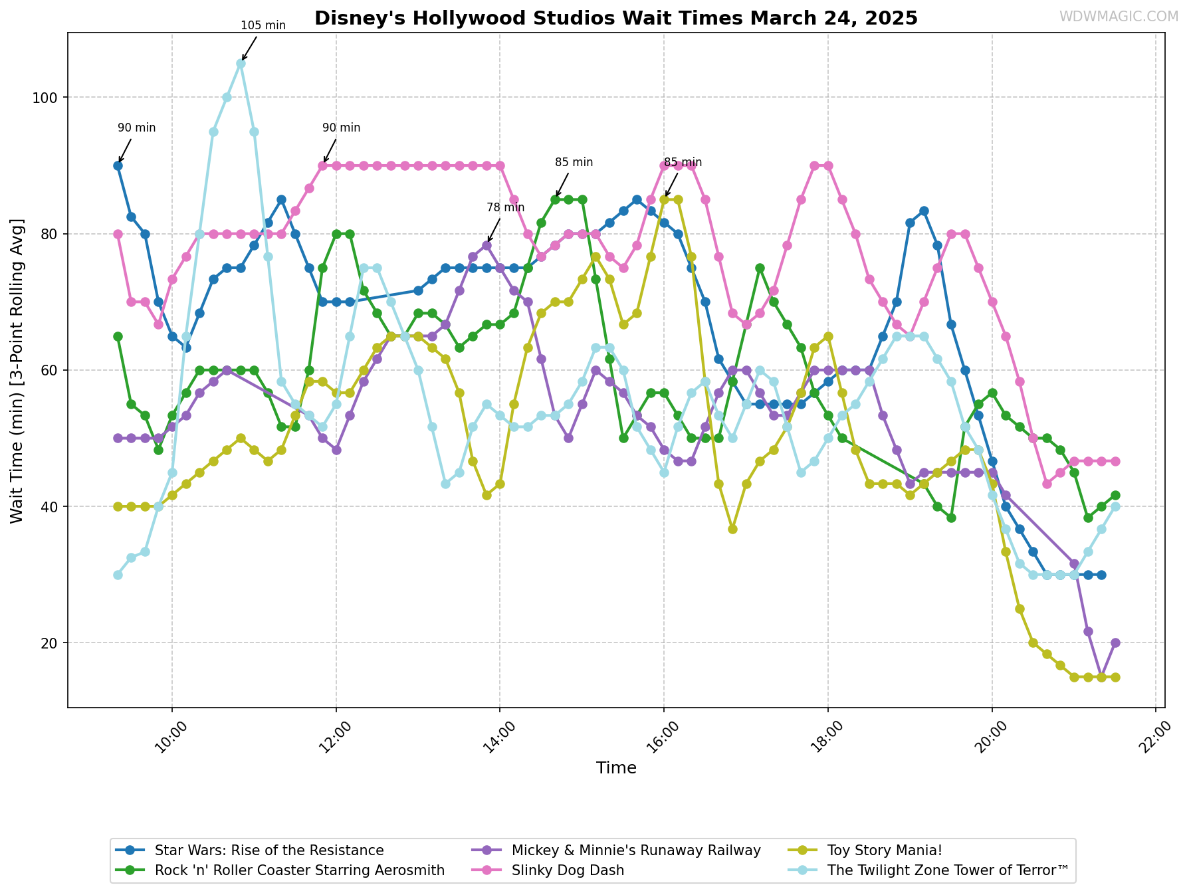This screenshot has height=893, width=1189.
Task: Click the Tower of Terror 105 min peak point
Action: [241, 64]
